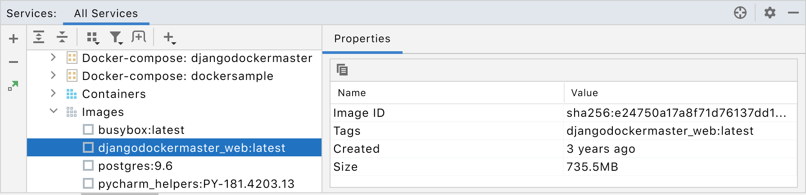Select djangodockermaster_web:latest image

[x=191, y=148]
